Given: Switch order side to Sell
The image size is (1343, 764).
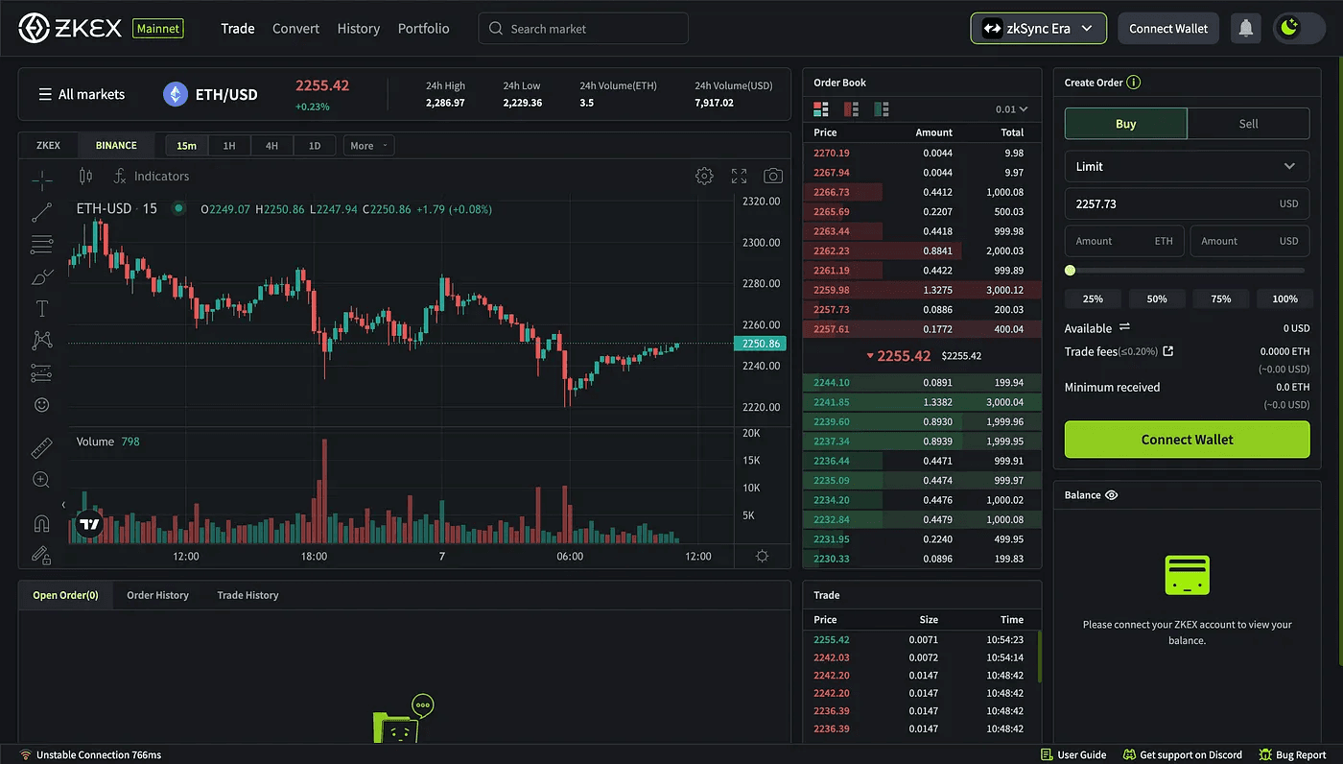Looking at the screenshot, I should pos(1248,123).
